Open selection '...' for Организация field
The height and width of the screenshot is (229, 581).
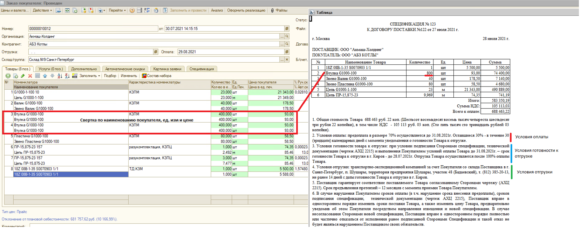tap(282, 36)
